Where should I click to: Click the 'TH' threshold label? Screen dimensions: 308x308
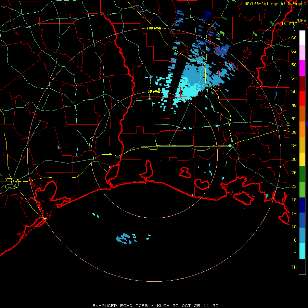(294, 267)
